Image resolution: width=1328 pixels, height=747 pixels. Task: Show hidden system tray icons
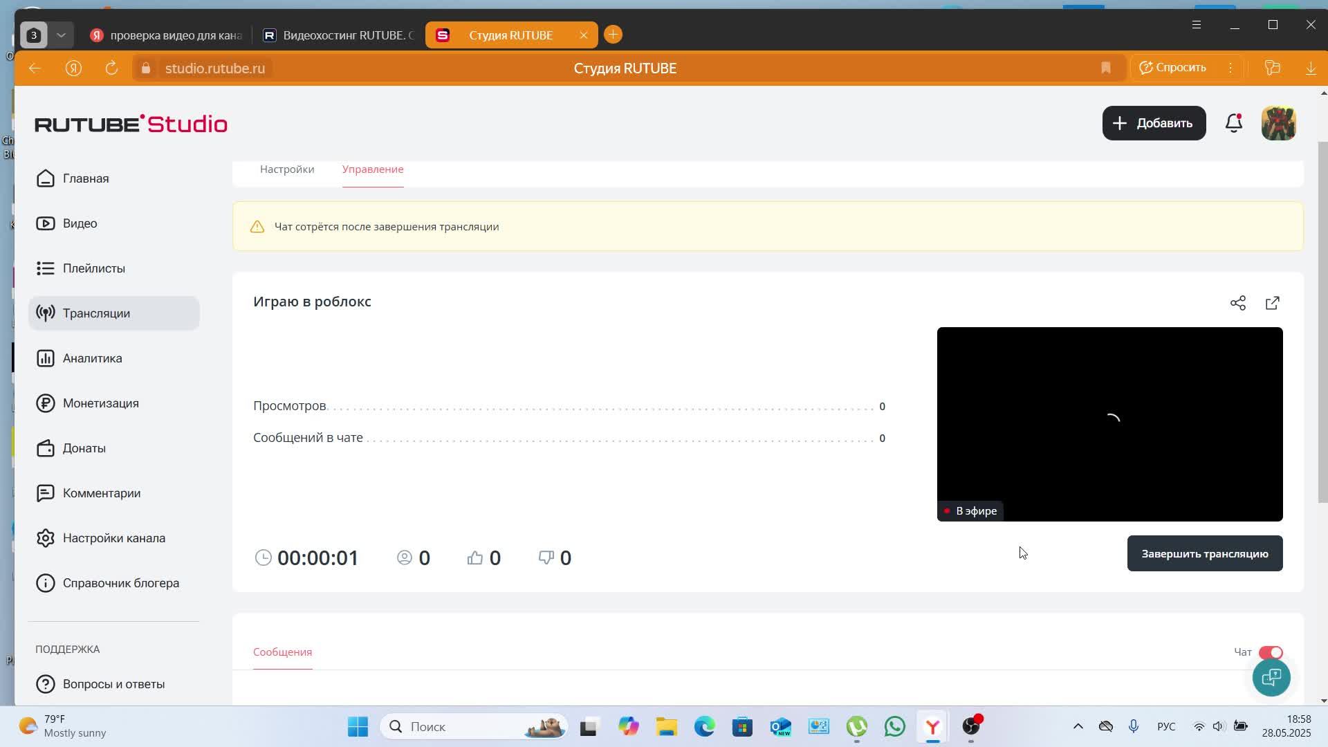(x=1078, y=726)
